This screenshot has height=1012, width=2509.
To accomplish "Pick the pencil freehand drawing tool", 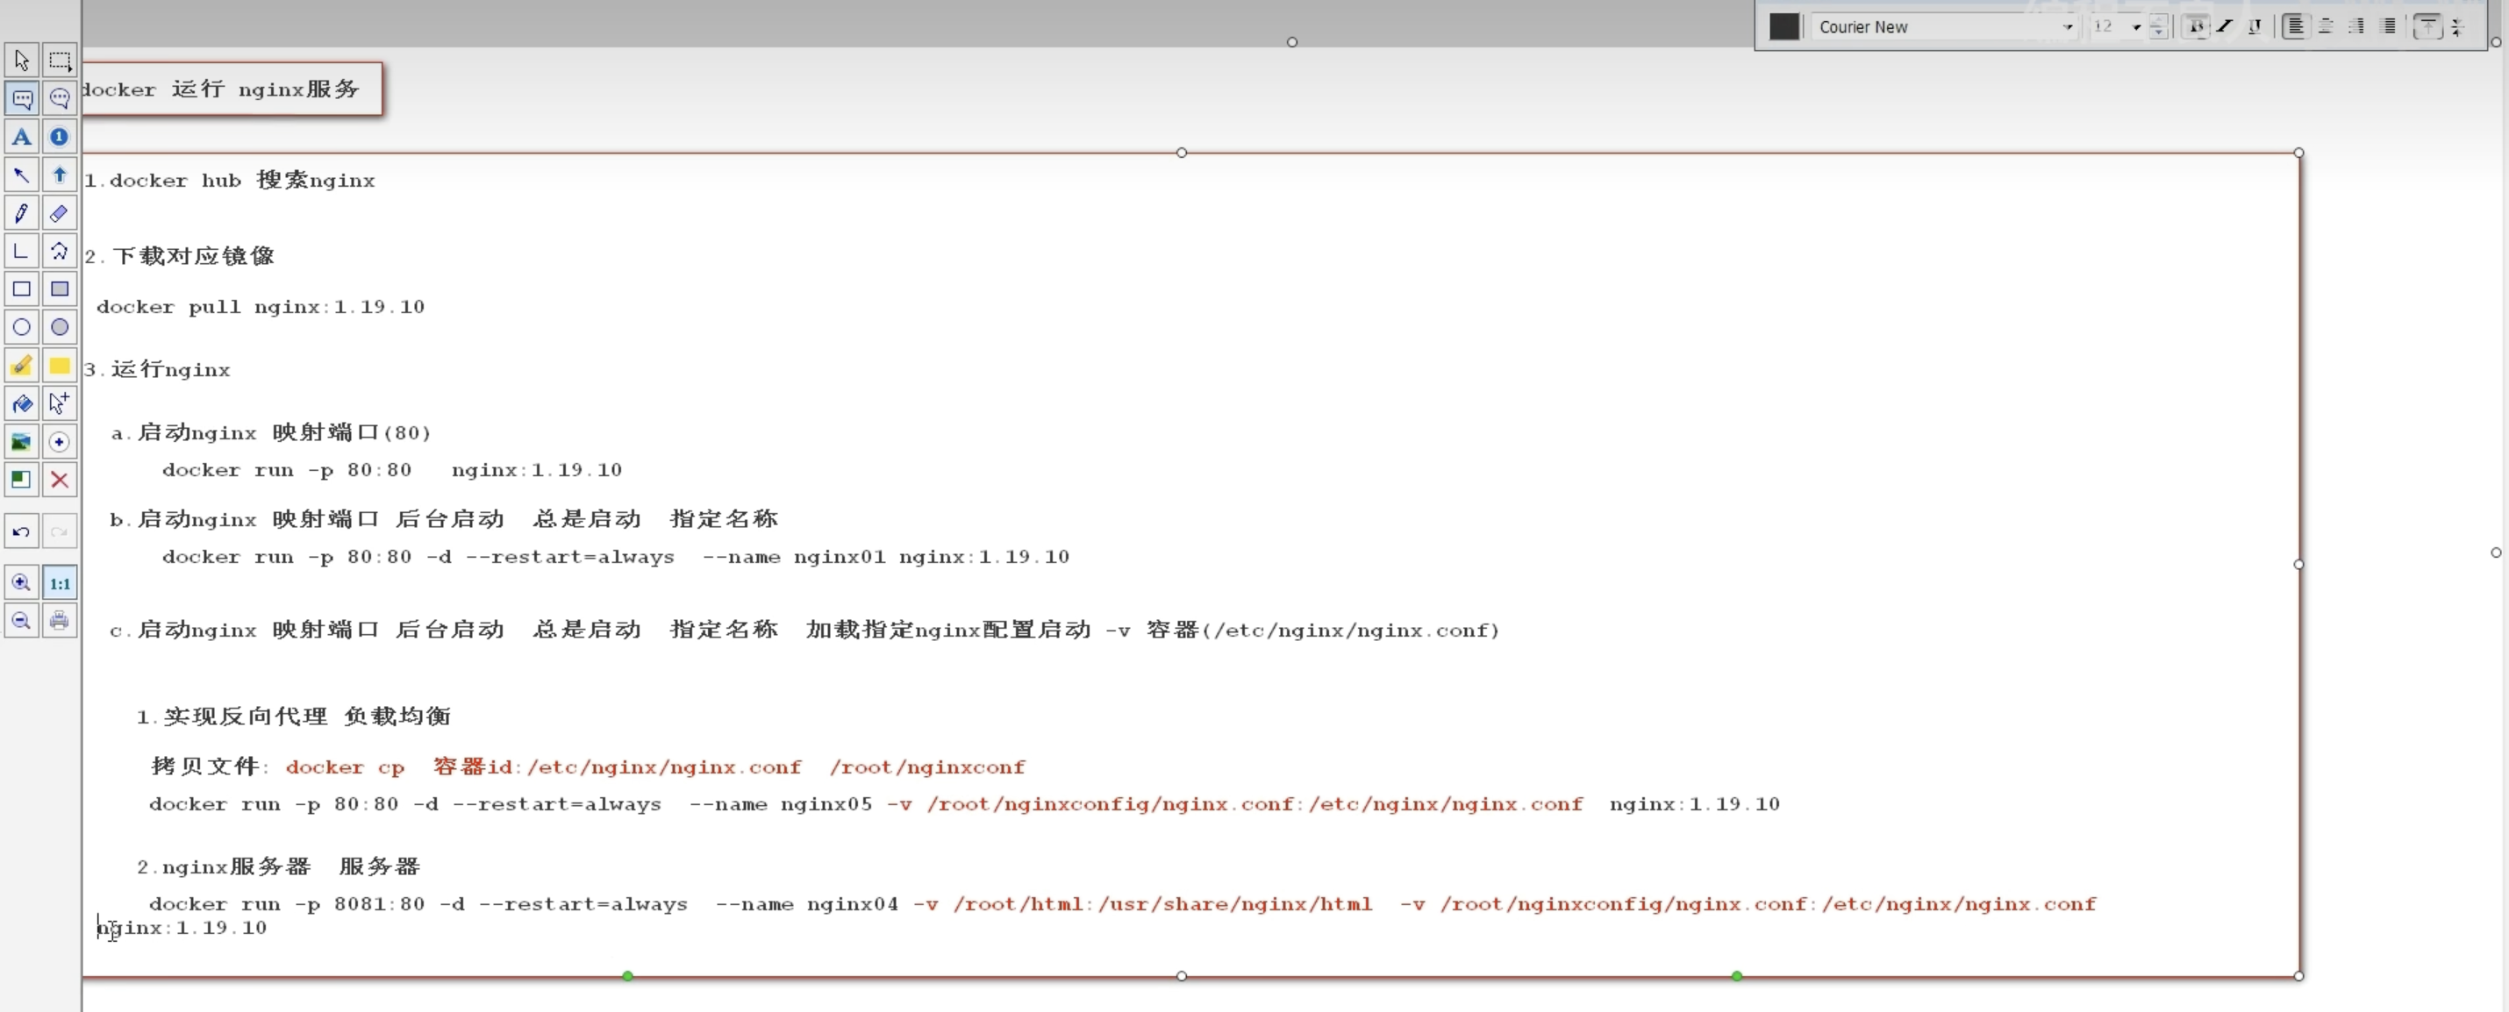I will point(20,213).
